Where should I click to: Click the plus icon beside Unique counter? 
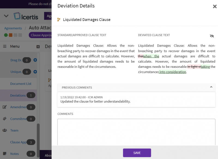pos(35,72)
